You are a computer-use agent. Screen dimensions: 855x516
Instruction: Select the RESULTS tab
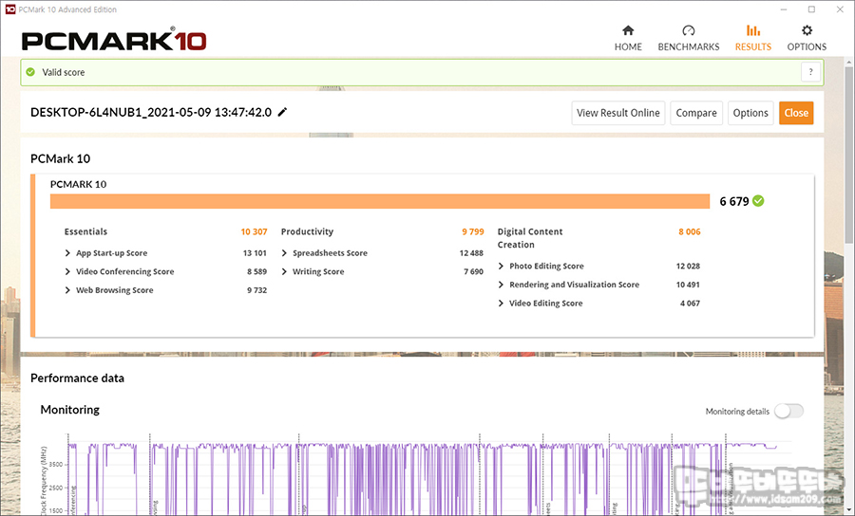[753, 38]
